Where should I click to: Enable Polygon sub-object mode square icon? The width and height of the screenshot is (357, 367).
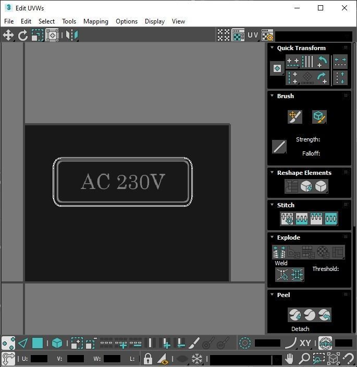[38, 344]
